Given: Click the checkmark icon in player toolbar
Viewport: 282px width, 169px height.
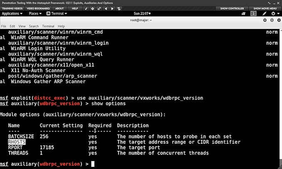Looking at the screenshot, I should [x=86, y=8].
